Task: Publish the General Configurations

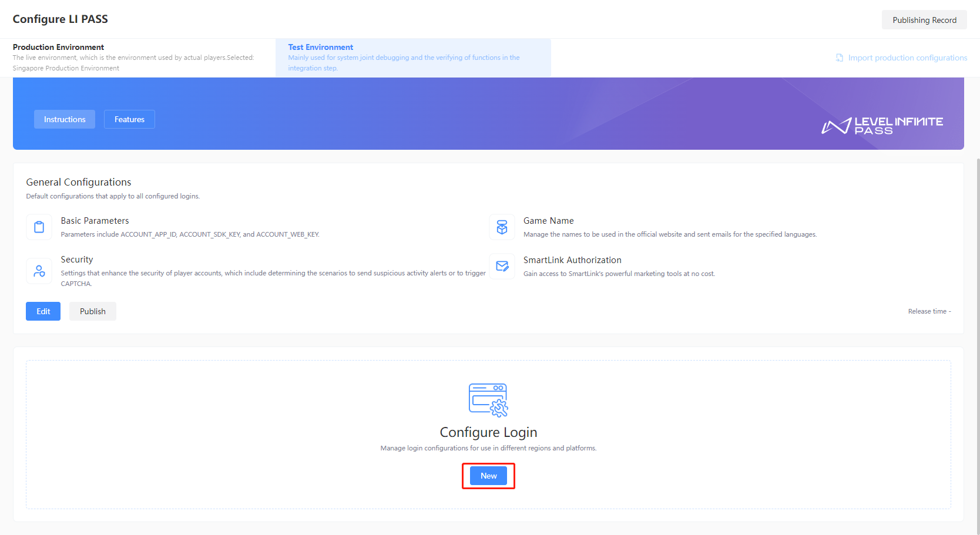Action: (93, 311)
